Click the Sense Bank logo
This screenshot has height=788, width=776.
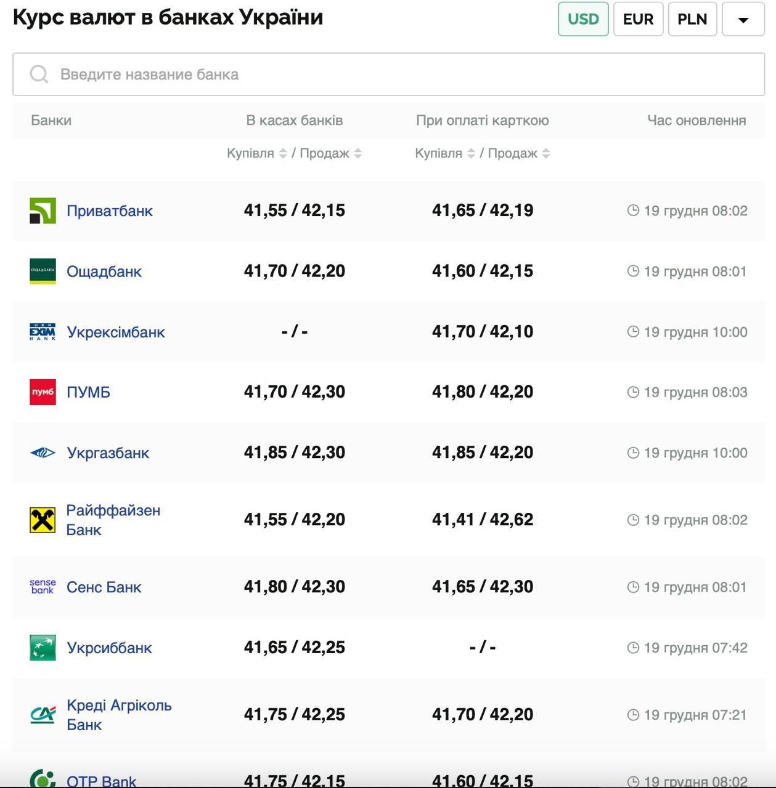43,587
